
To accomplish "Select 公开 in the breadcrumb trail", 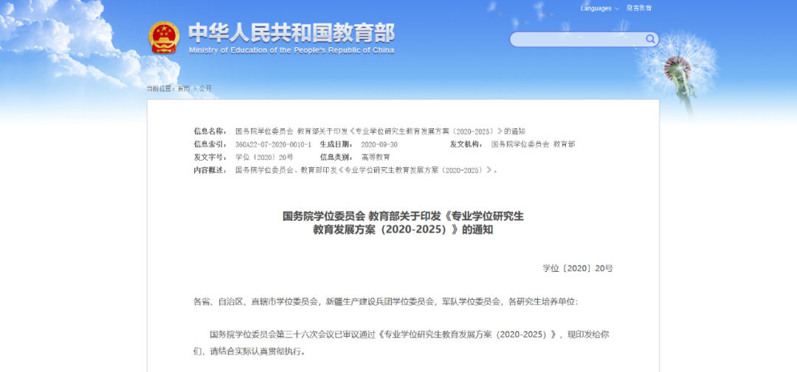I will tap(205, 88).
